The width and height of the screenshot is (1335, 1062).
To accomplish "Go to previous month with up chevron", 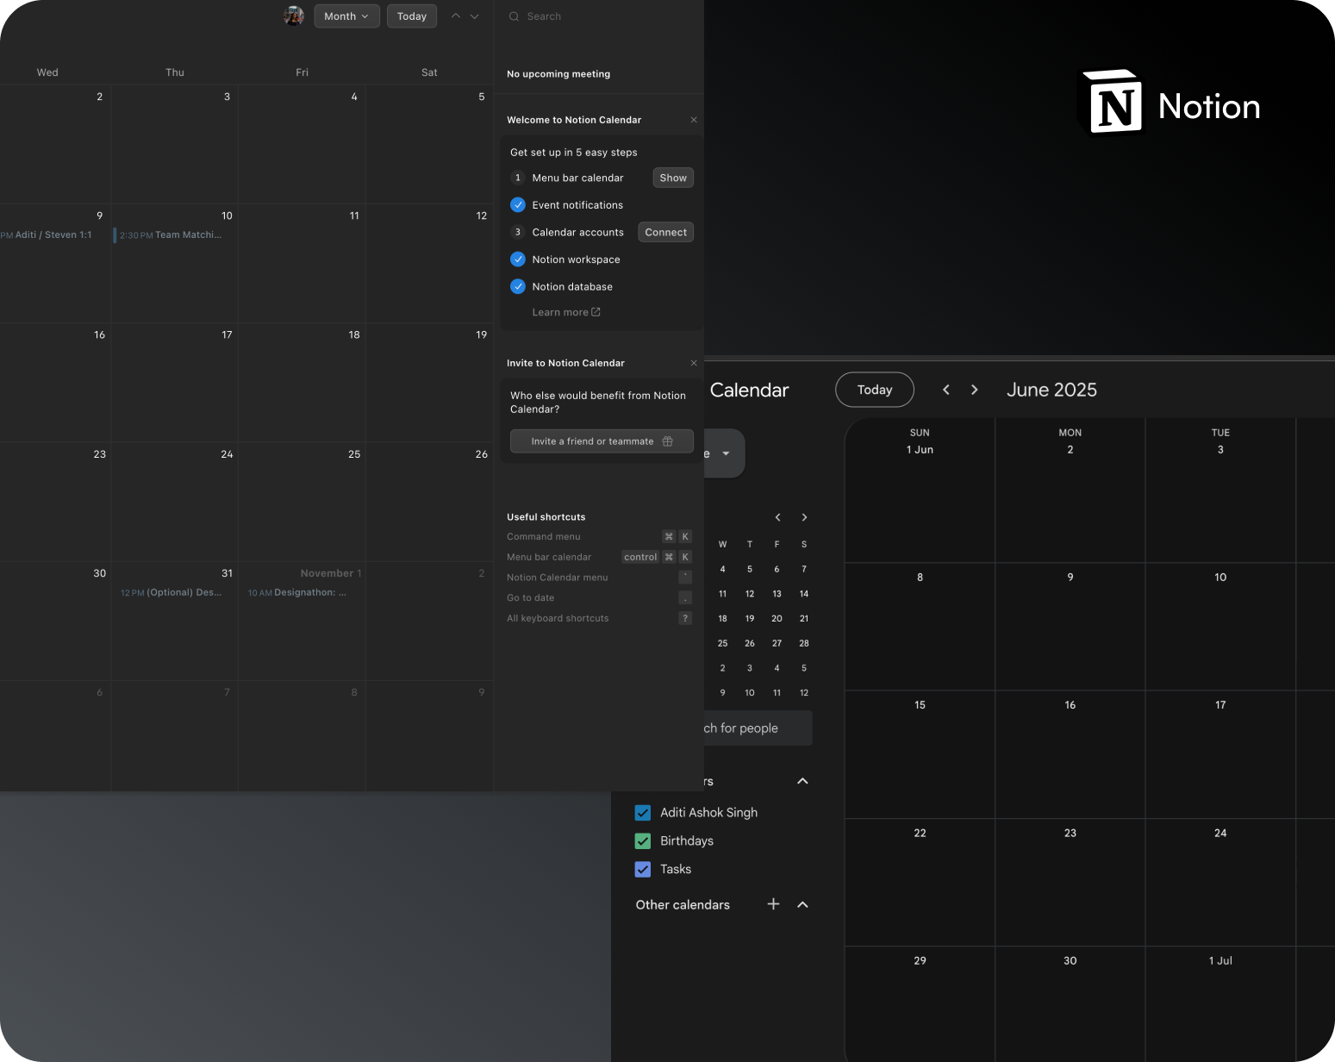I will tap(456, 16).
